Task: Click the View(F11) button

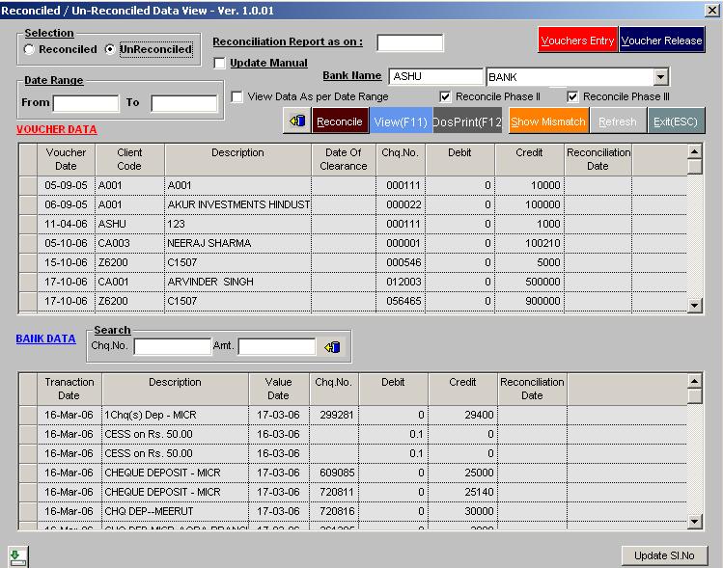Action: point(401,122)
